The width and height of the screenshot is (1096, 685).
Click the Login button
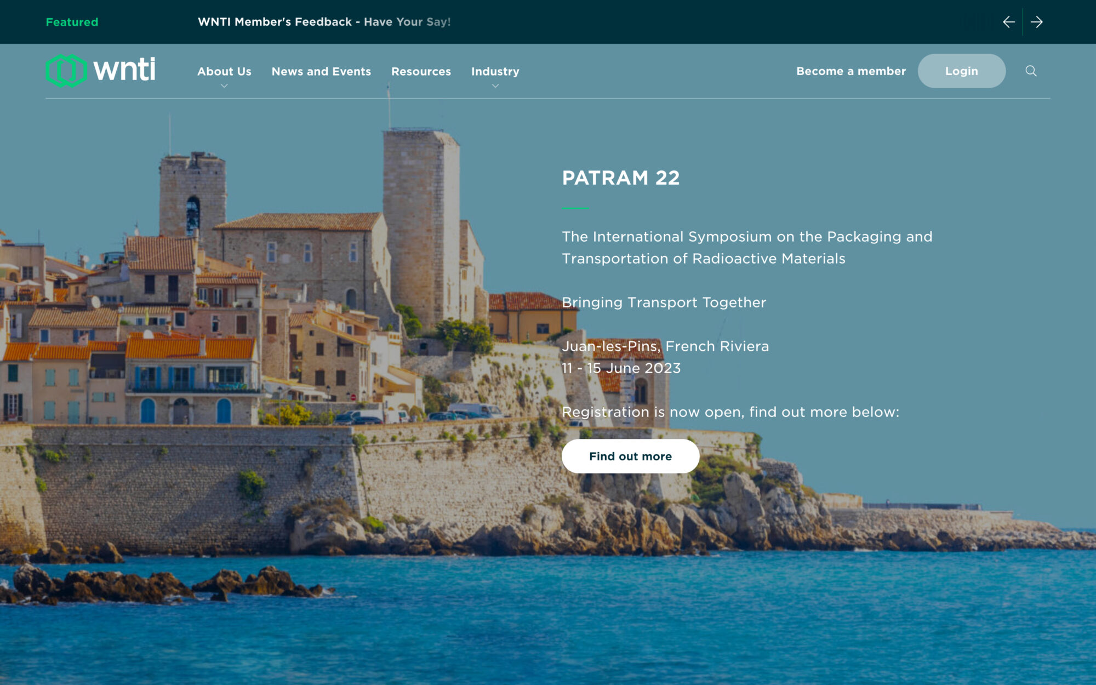962,71
